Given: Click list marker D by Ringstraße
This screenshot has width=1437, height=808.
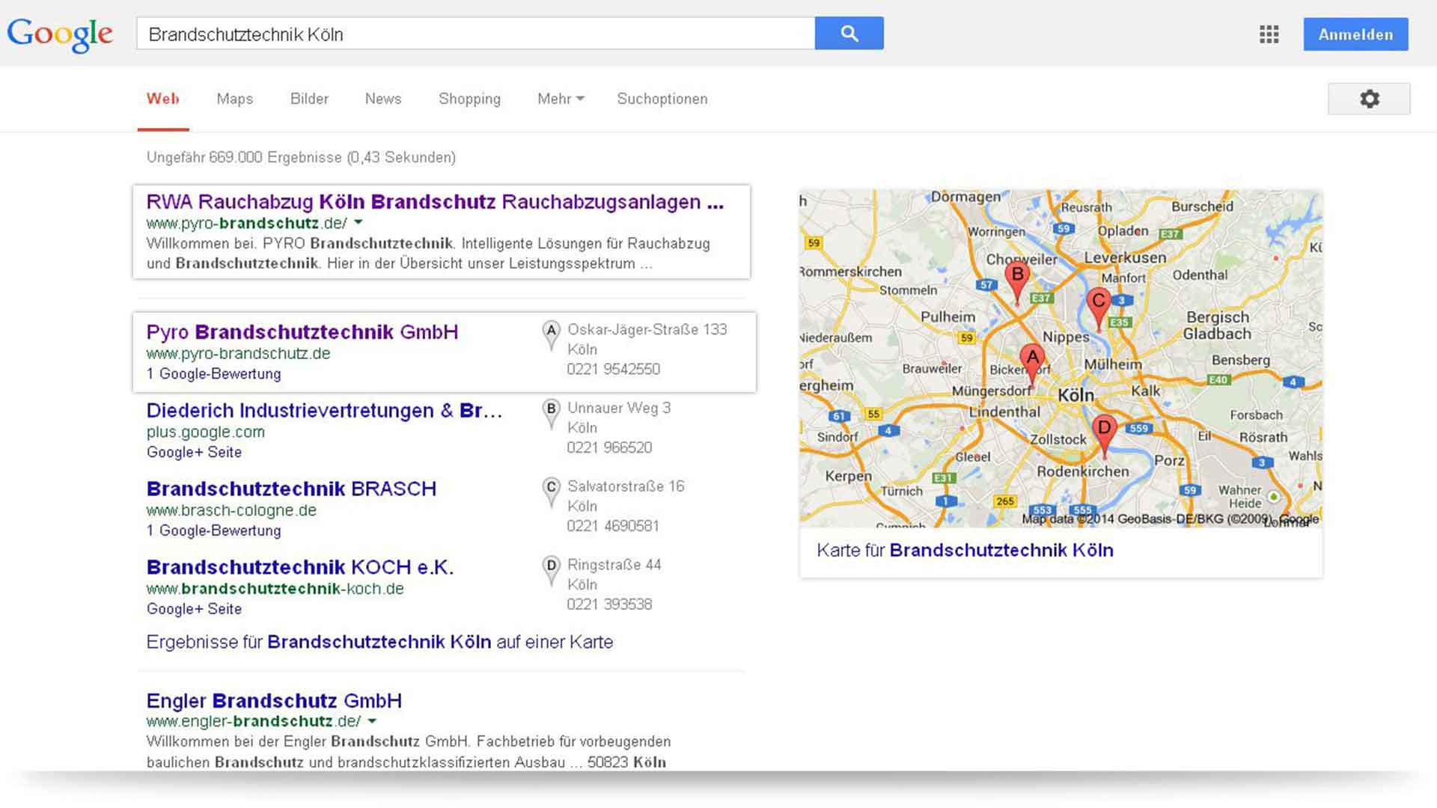Looking at the screenshot, I should tap(551, 571).
